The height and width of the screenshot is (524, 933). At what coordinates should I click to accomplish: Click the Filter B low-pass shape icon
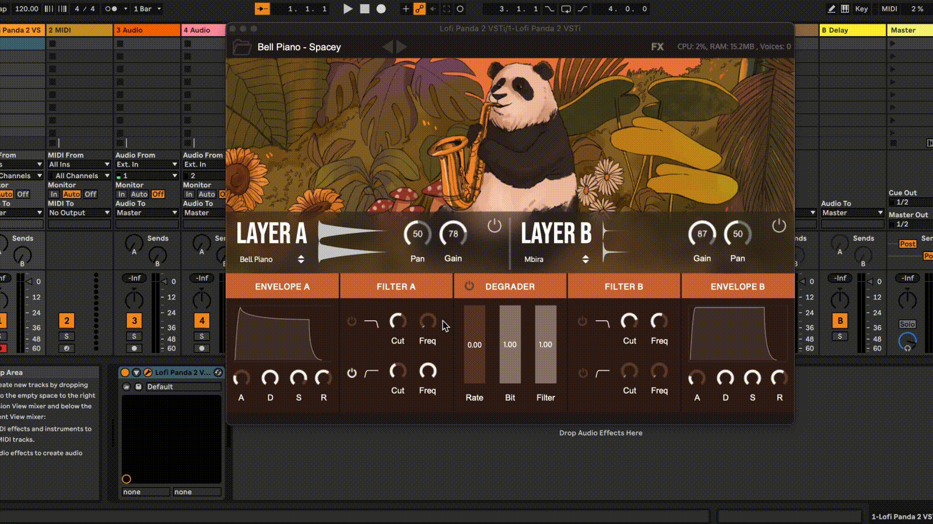(x=602, y=323)
